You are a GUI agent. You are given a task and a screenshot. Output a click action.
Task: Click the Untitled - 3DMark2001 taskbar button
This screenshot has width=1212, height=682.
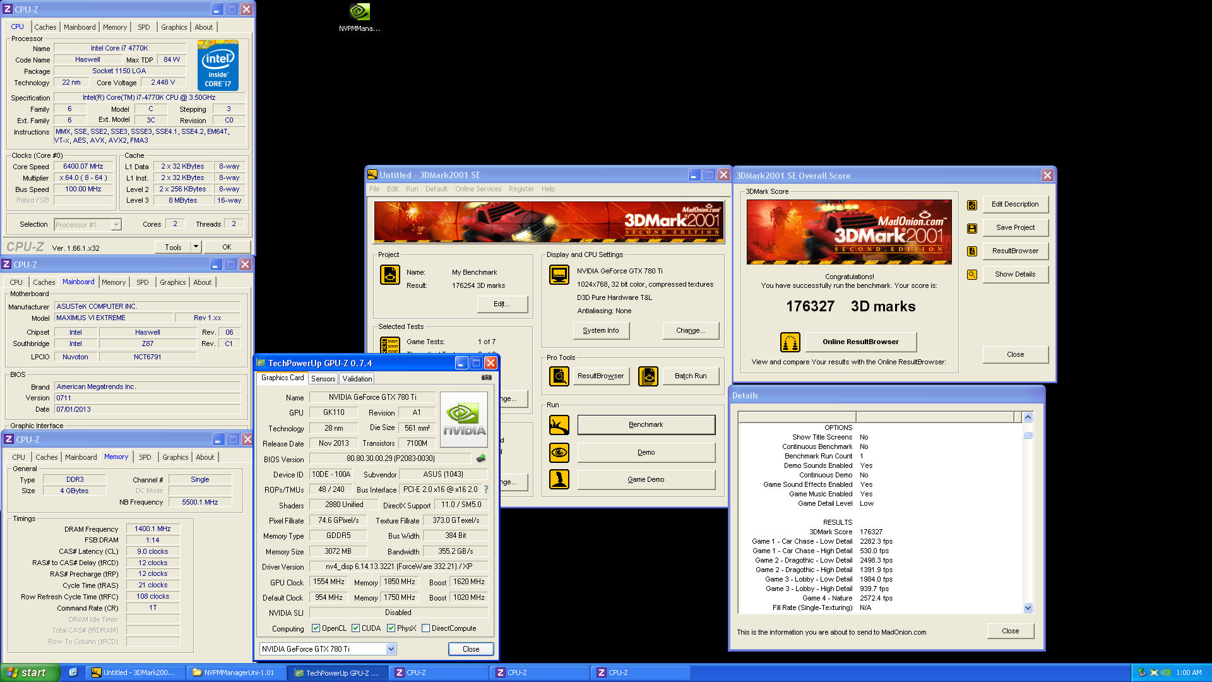136,673
